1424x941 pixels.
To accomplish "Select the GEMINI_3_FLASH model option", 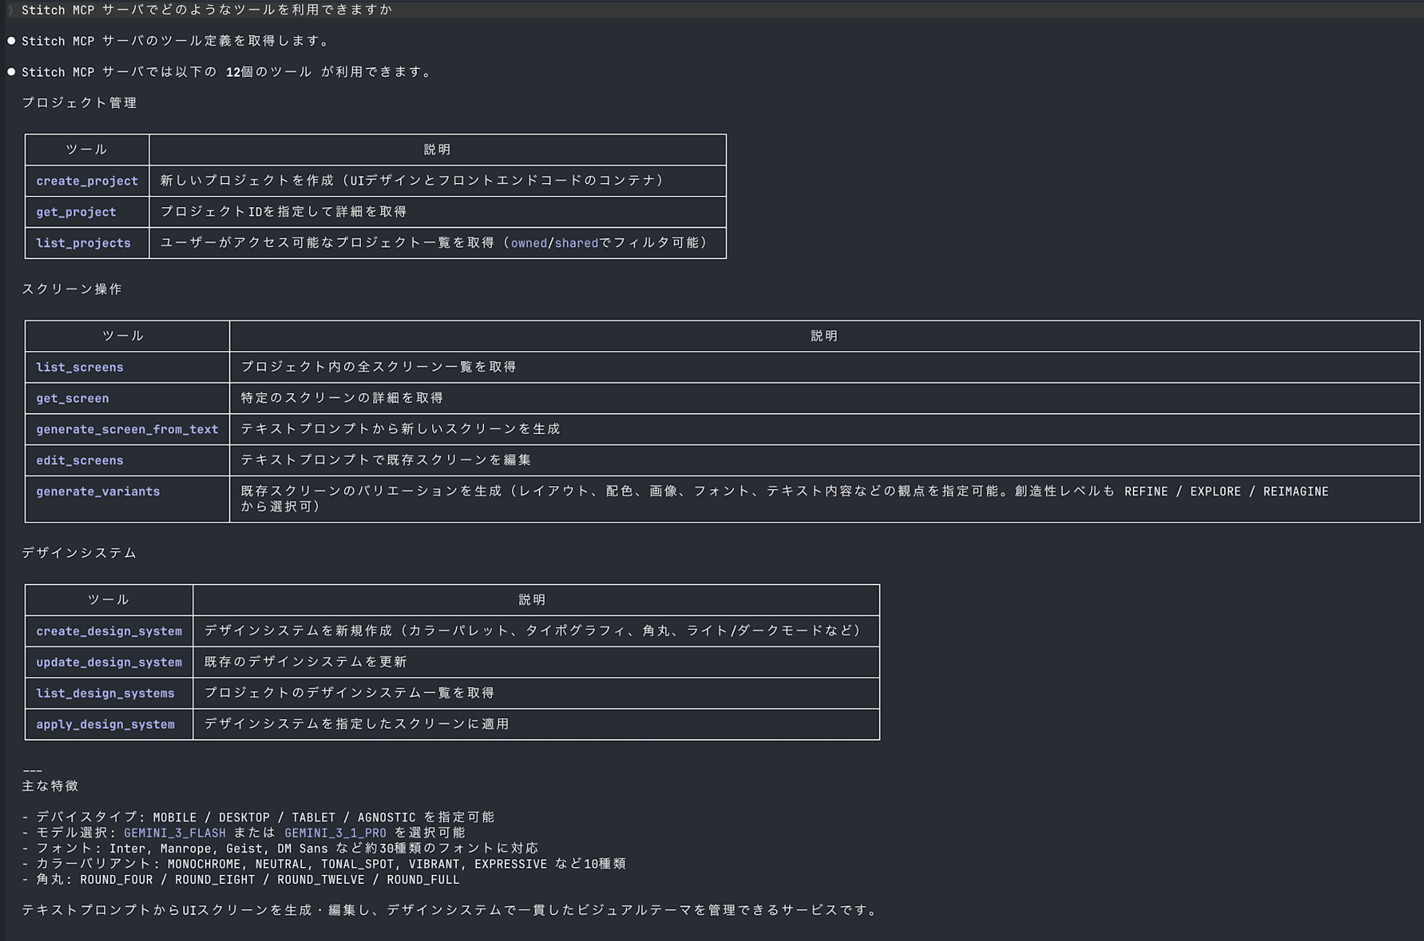I will pos(175,832).
